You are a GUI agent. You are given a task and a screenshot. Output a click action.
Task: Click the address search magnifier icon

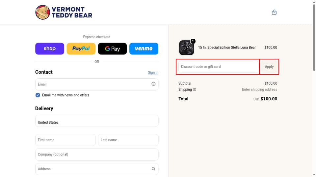154,169
